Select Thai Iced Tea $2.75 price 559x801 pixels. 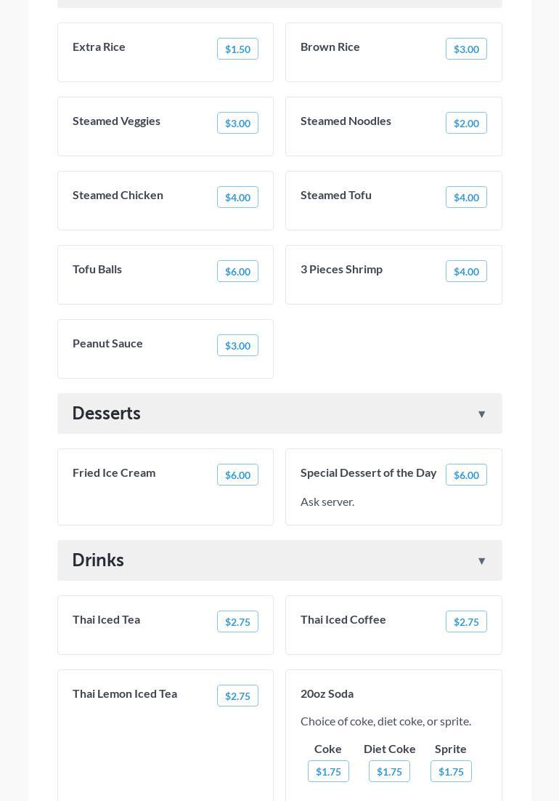(237, 622)
